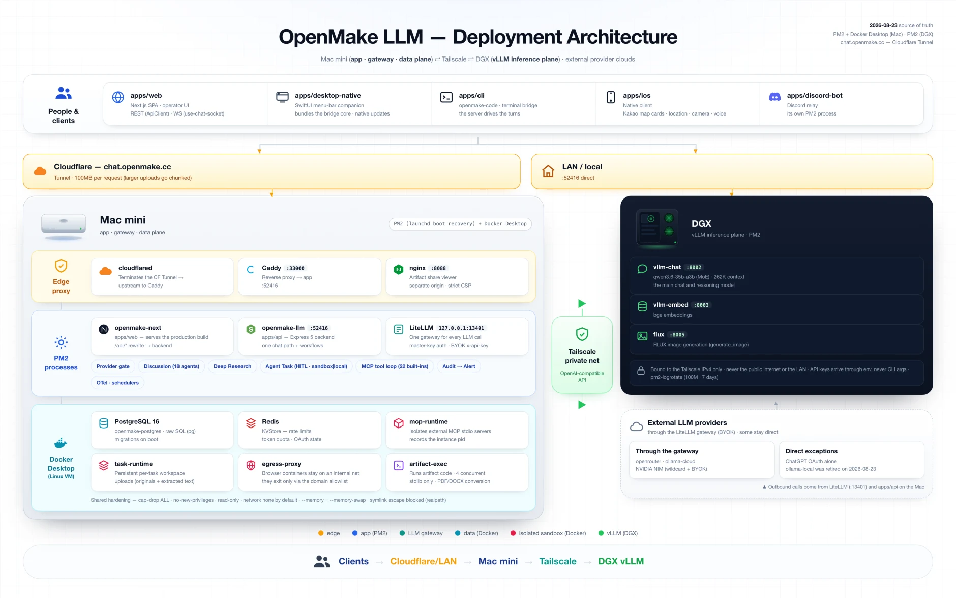
Task: Click the blue app (PM2) legend dot
Action: [x=355, y=533]
